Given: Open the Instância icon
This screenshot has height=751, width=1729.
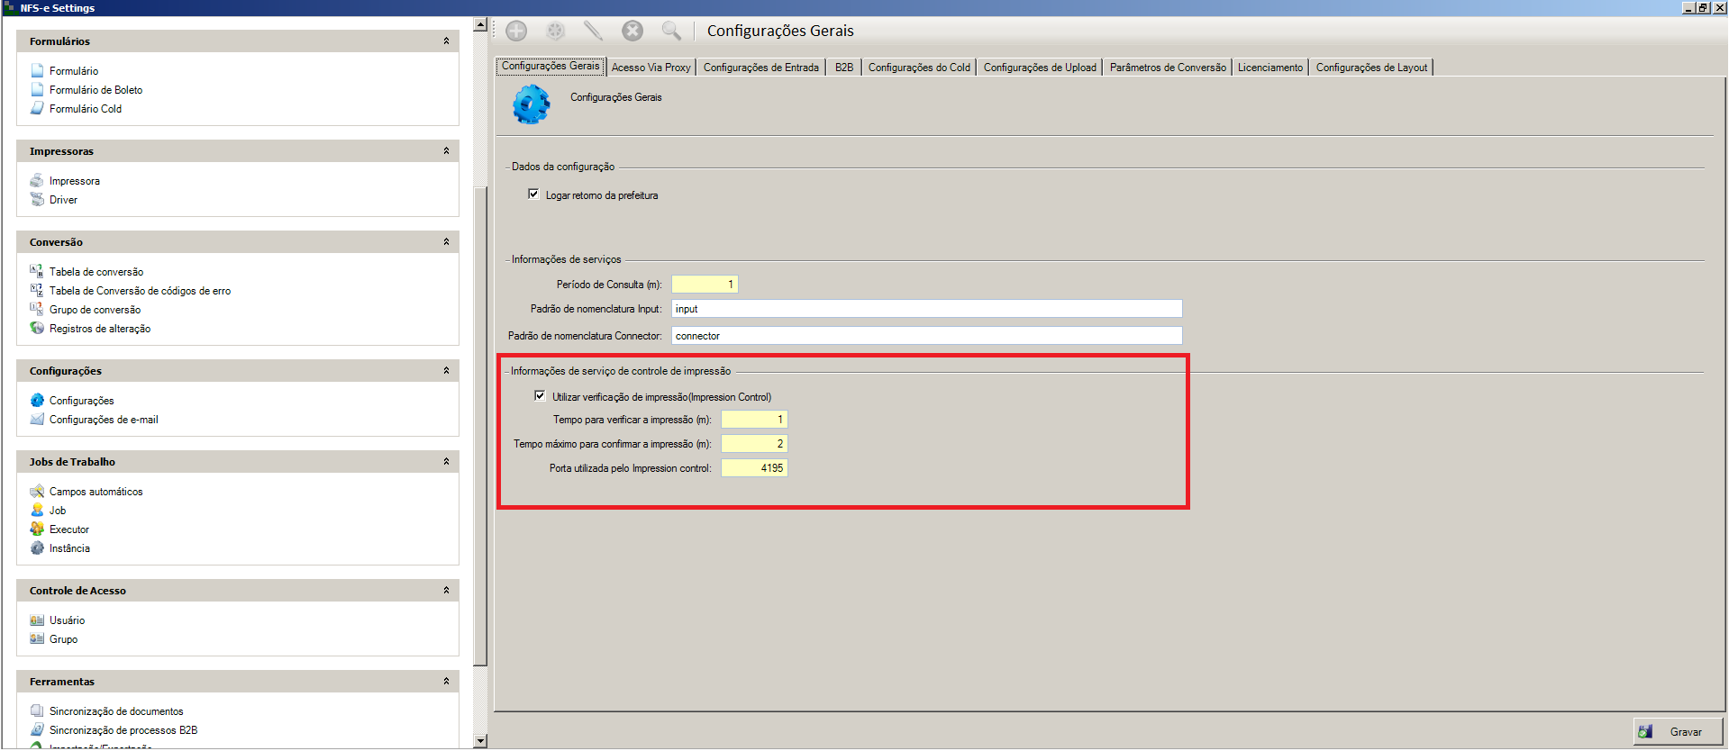Looking at the screenshot, I should pyautogui.click(x=37, y=547).
